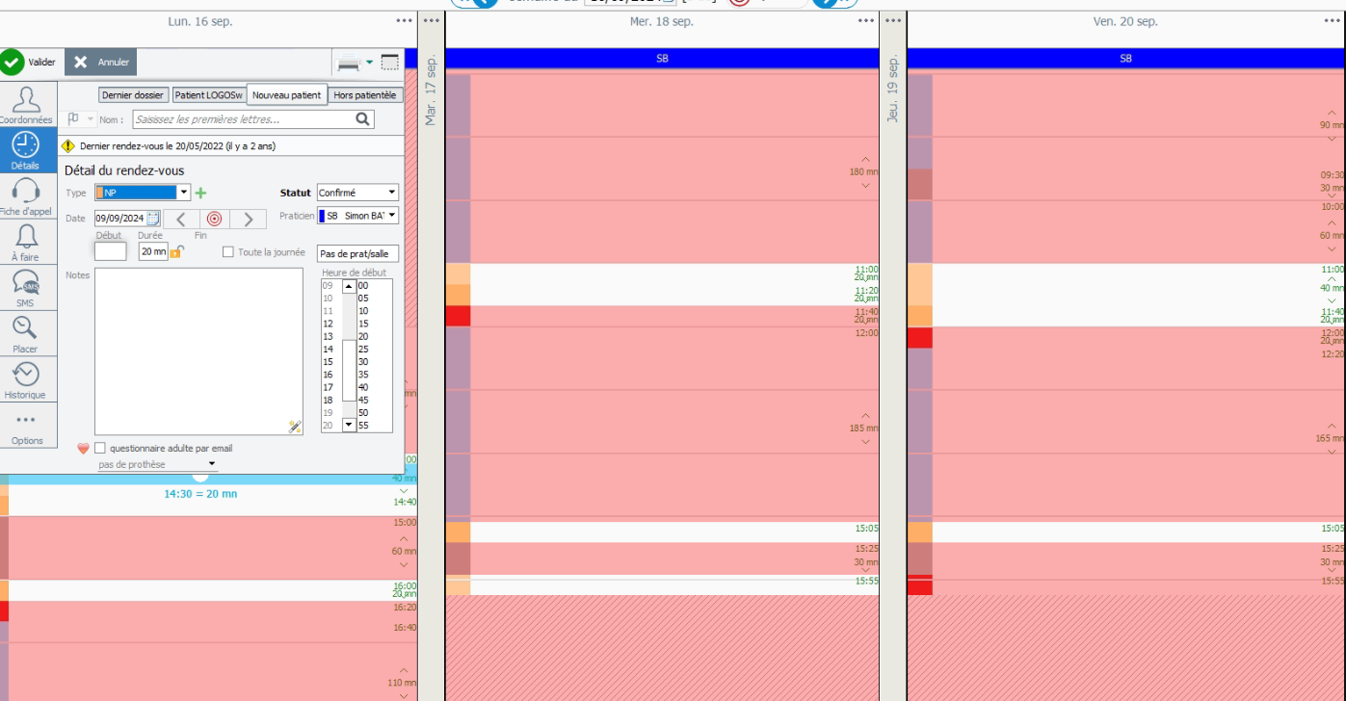Select minutes 30 in Heure de début

pos(363,362)
